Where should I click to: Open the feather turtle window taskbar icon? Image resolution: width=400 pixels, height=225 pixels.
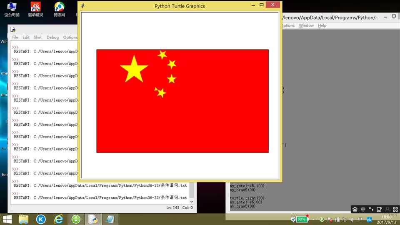[110, 219]
